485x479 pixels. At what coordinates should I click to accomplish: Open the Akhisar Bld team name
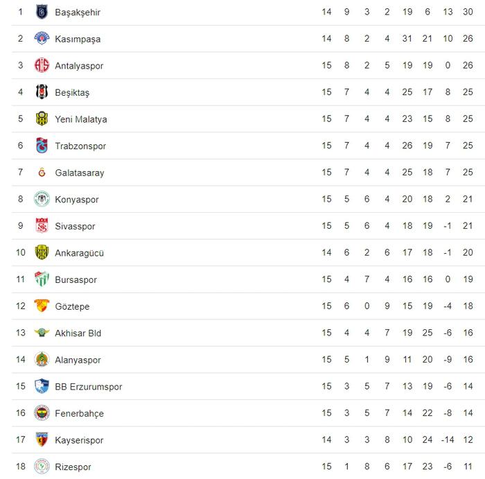78,333
